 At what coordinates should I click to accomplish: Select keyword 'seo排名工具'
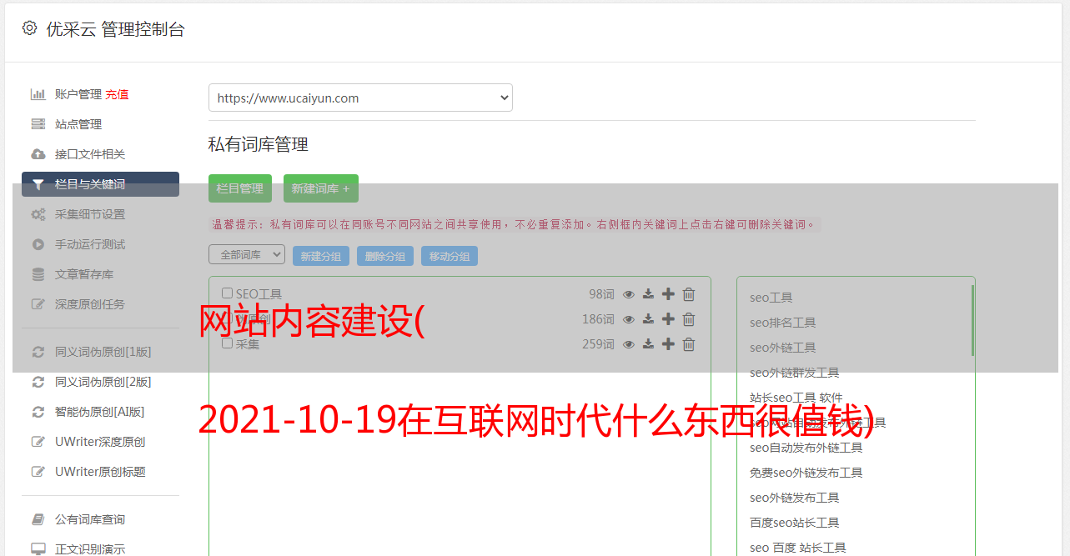[x=783, y=323]
